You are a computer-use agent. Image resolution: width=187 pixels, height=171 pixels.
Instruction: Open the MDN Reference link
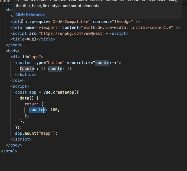click(30, 14)
